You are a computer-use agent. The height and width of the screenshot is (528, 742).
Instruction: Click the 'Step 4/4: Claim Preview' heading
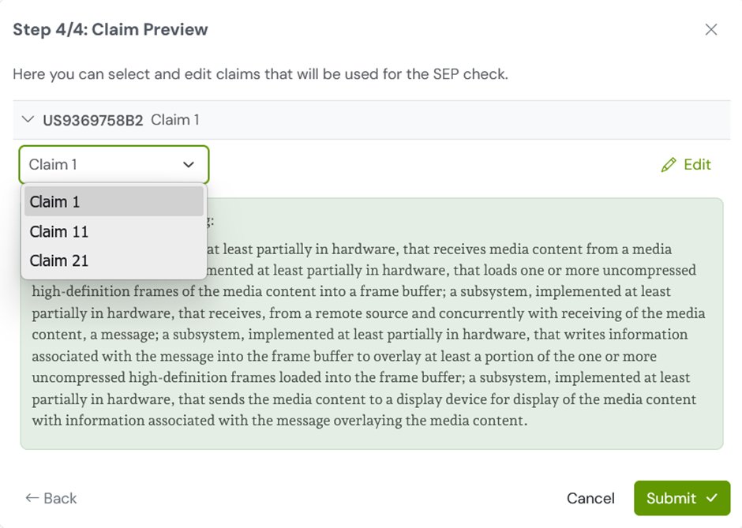pyautogui.click(x=111, y=29)
